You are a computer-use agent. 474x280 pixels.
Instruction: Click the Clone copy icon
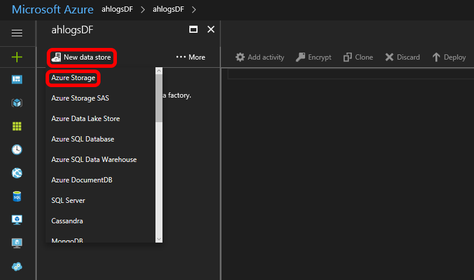[348, 57]
